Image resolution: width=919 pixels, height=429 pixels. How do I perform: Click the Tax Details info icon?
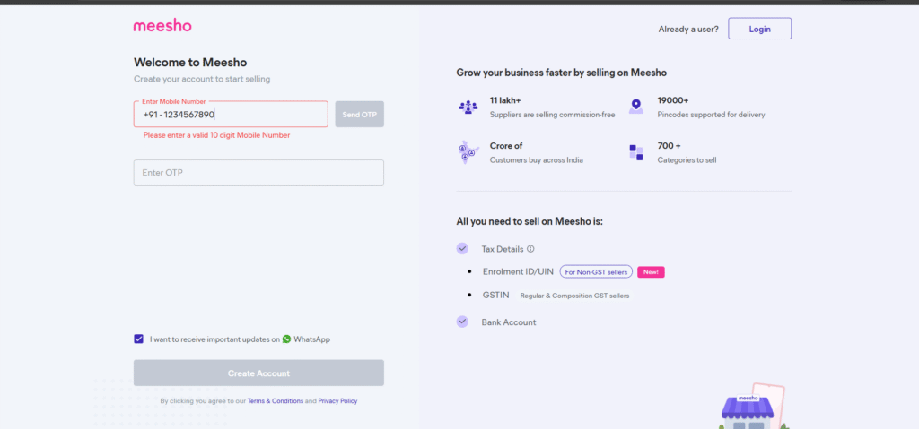point(530,249)
